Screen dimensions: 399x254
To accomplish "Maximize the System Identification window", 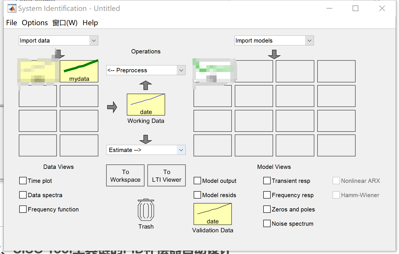I will click(x=355, y=8).
